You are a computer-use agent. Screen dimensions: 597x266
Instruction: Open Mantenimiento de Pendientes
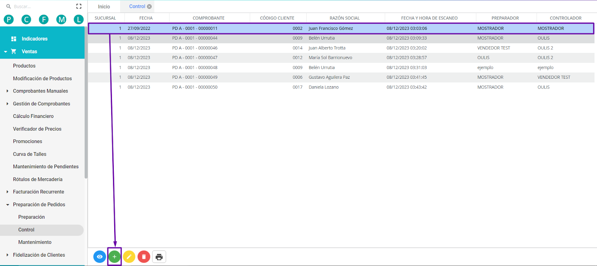46,166
